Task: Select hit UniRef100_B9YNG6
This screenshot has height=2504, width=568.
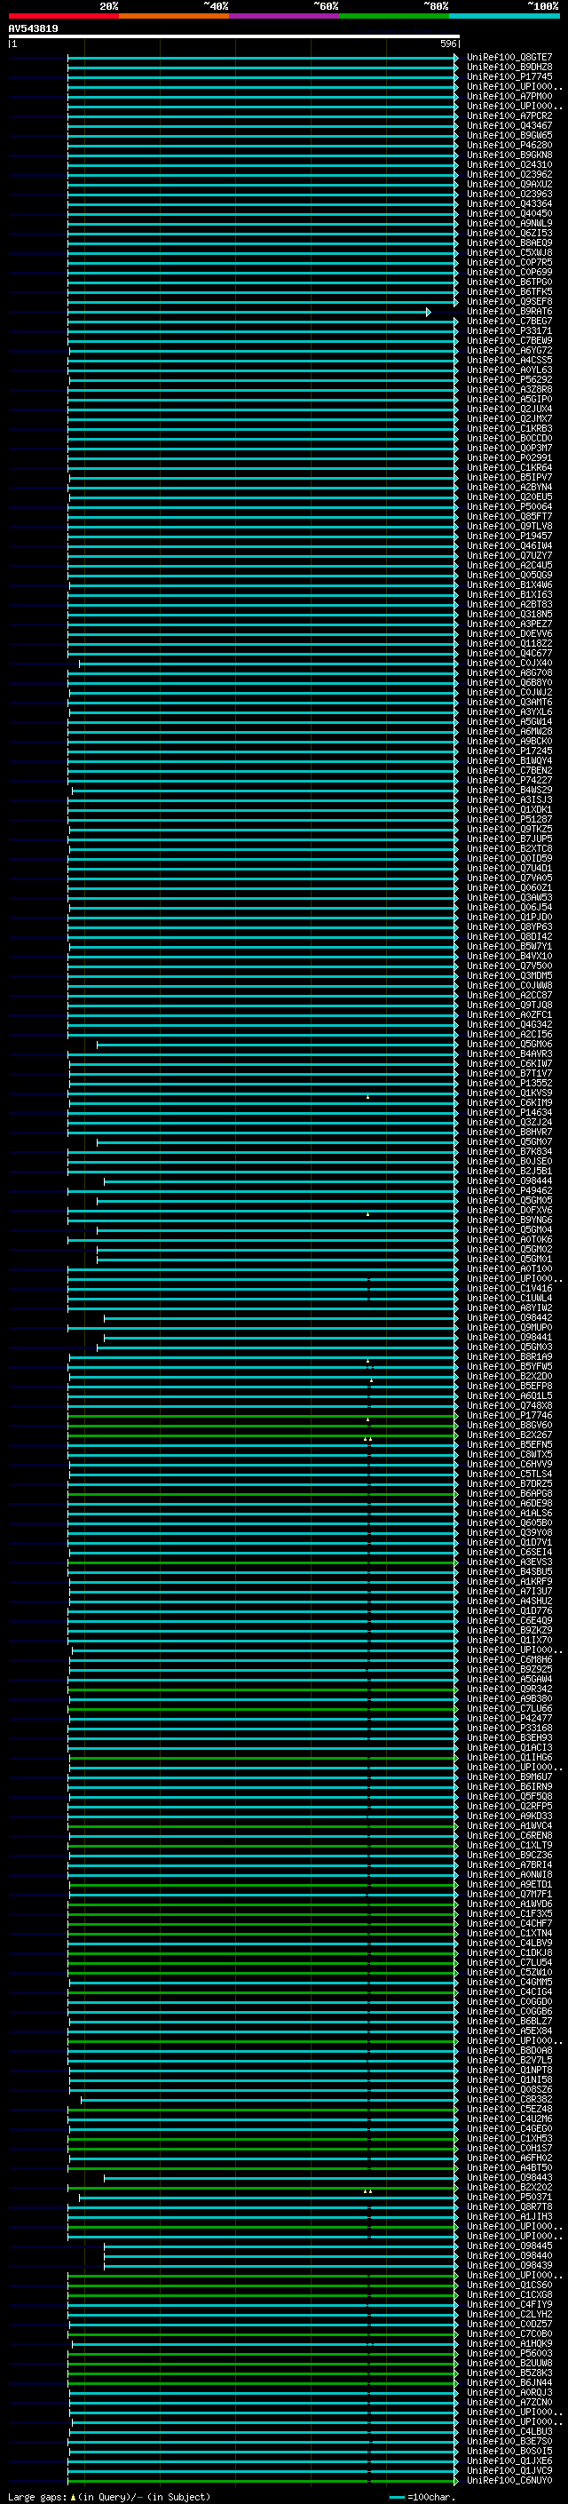Action: [509, 1220]
